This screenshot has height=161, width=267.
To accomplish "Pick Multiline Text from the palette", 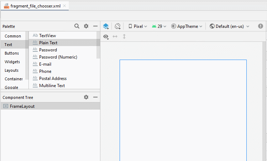I will tap(63, 86).
